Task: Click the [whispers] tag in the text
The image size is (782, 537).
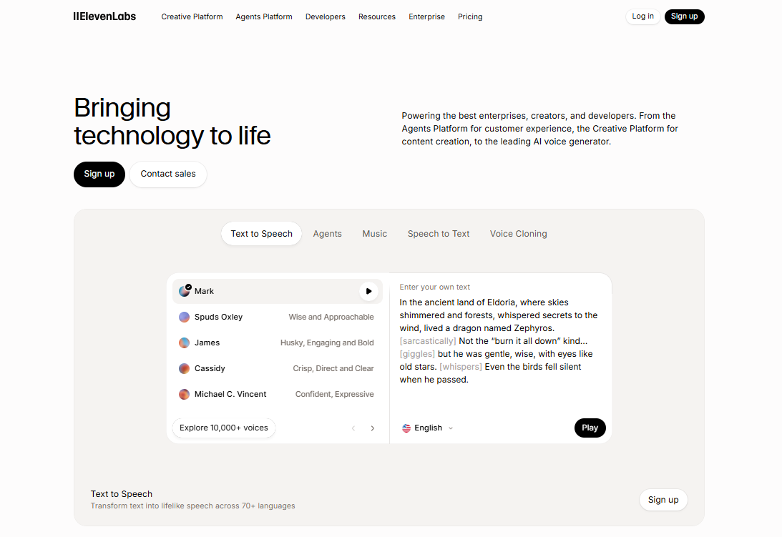Action: (x=461, y=367)
